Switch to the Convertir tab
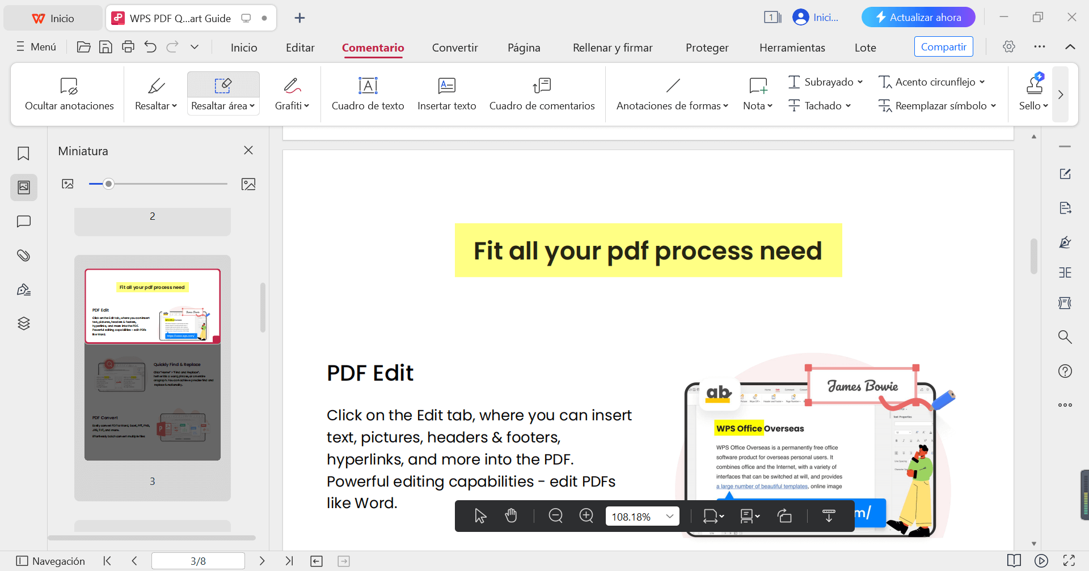Image resolution: width=1089 pixels, height=571 pixels. point(454,48)
